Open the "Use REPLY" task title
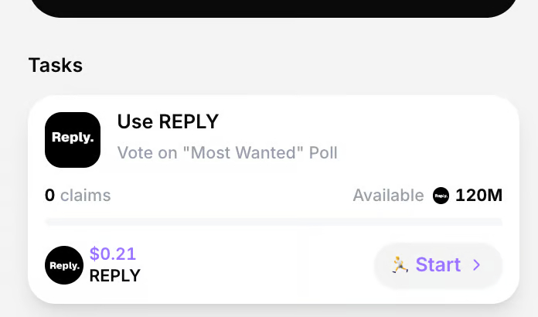 point(168,121)
